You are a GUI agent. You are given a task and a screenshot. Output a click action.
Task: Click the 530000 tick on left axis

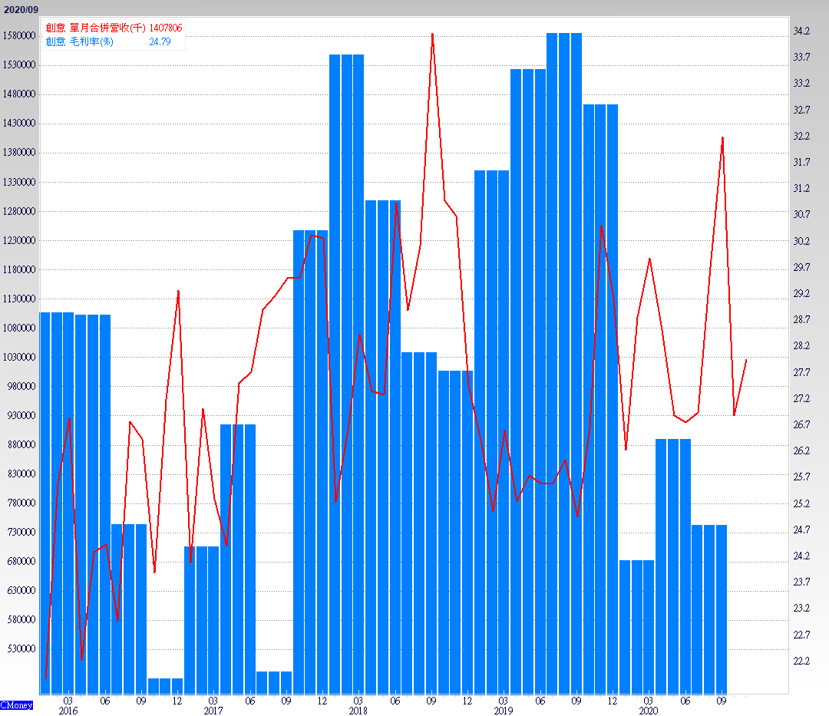pos(21,648)
